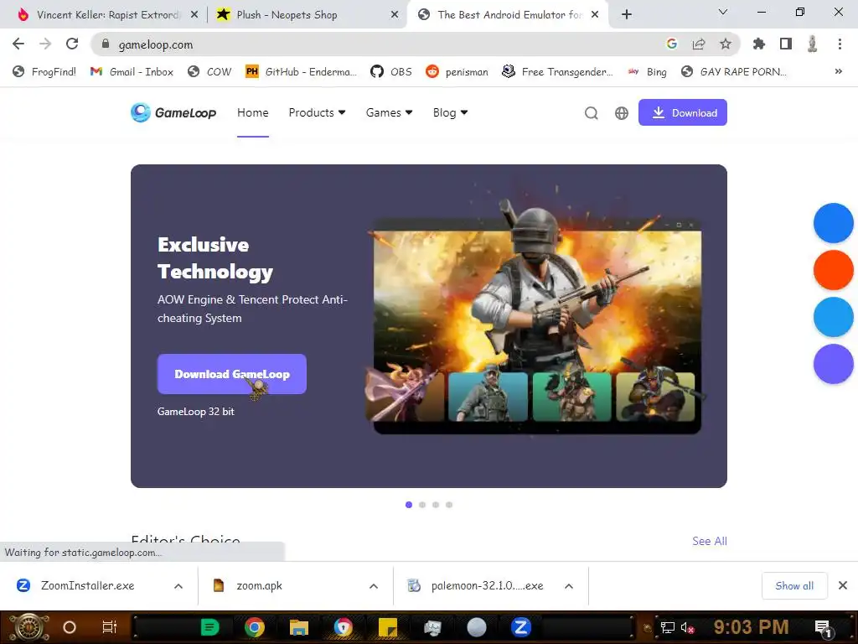
Task: Open the Windows Start button
Action: (x=28, y=627)
